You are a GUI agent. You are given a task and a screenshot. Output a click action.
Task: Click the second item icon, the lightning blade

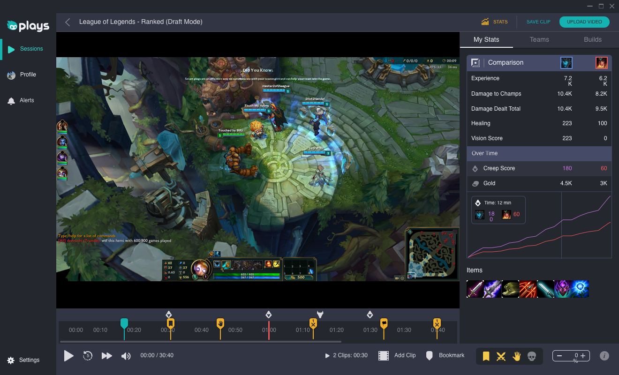pos(492,289)
